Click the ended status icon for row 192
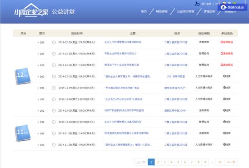249x168 pixels. pos(224,144)
